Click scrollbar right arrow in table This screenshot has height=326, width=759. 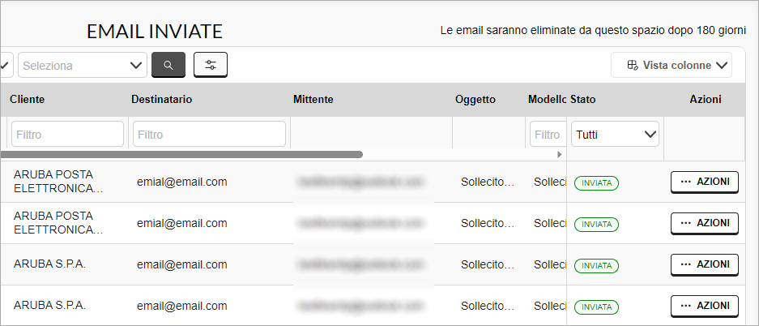pos(560,155)
